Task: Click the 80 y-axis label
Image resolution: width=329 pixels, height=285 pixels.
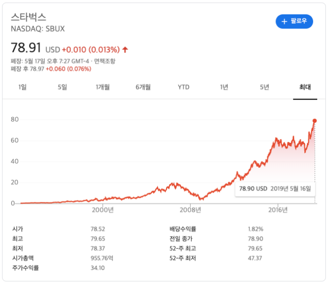Action: click(15, 120)
